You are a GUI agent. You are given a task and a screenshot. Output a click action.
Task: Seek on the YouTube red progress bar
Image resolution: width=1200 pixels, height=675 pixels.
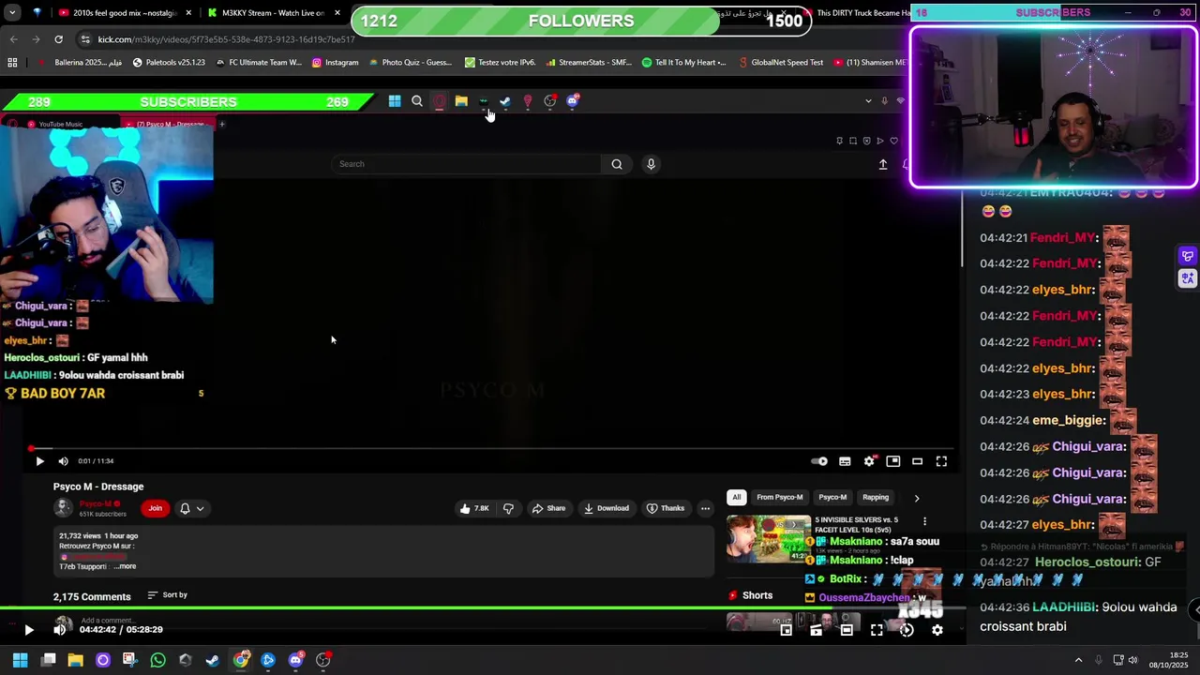pos(491,449)
